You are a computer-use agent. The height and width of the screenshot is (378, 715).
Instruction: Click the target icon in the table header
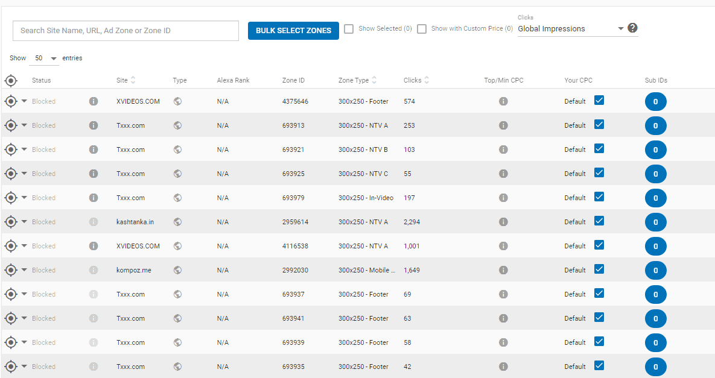click(x=10, y=81)
